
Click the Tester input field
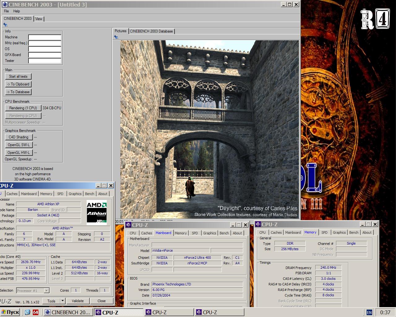[45, 61]
